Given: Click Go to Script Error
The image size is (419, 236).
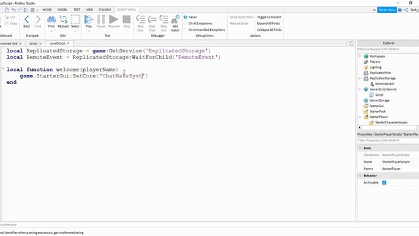Looking at the screenshot, I should coord(242,17).
